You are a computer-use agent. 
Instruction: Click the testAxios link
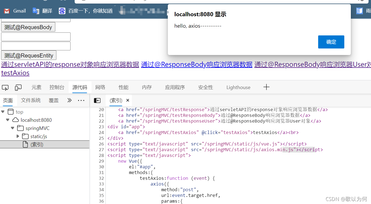point(15,73)
